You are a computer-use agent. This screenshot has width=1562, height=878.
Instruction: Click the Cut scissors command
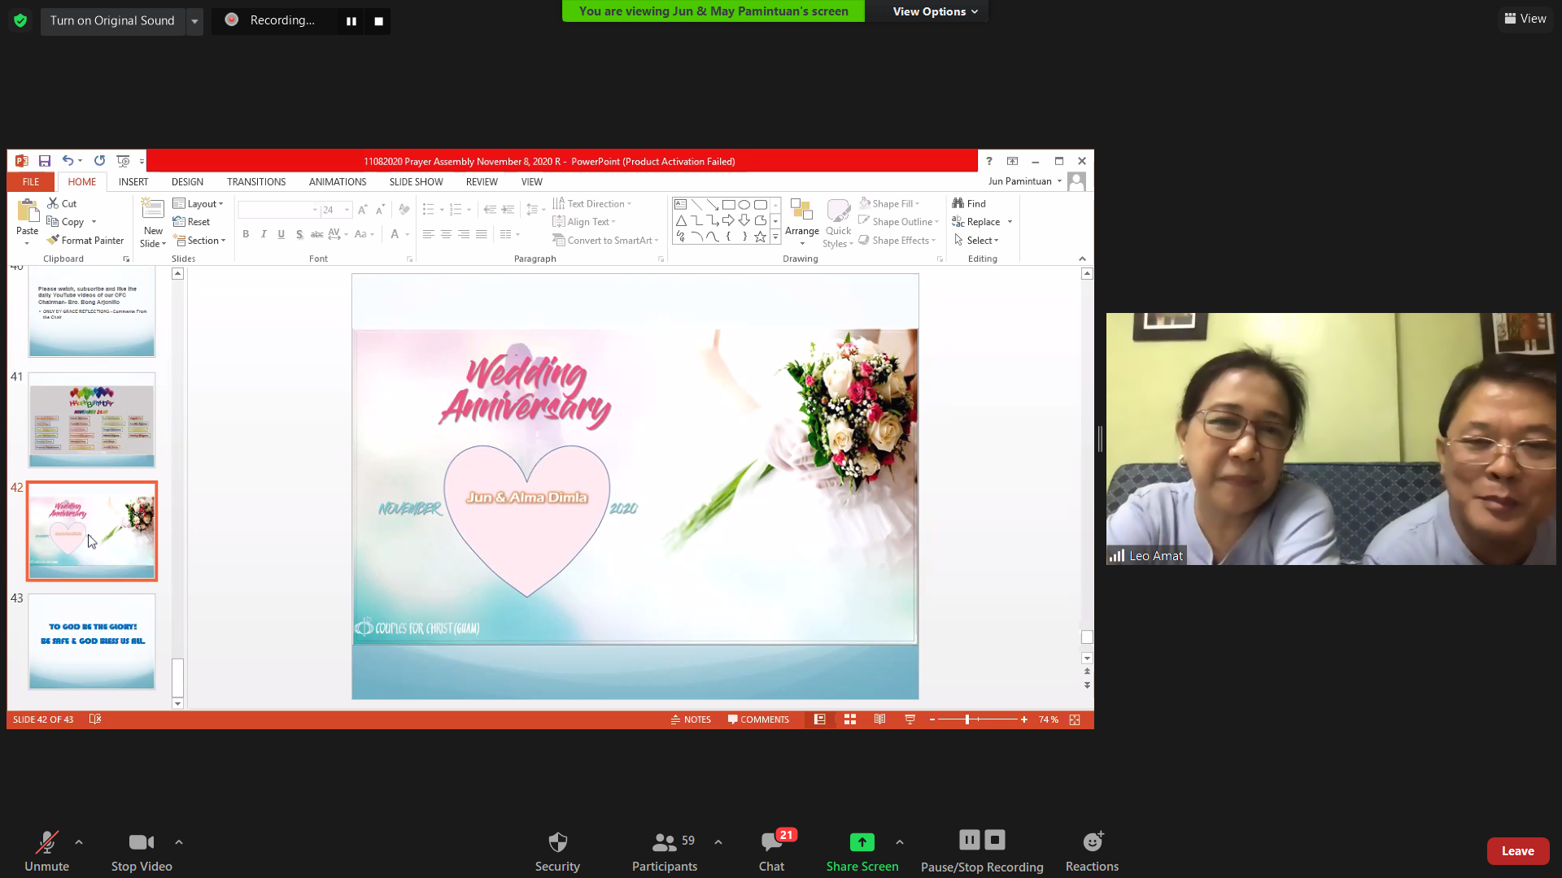click(x=62, y=203)
